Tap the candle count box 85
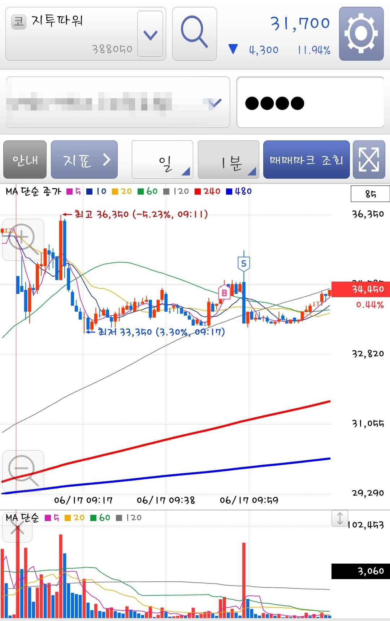The image size is (390, 621). point(370,194)
